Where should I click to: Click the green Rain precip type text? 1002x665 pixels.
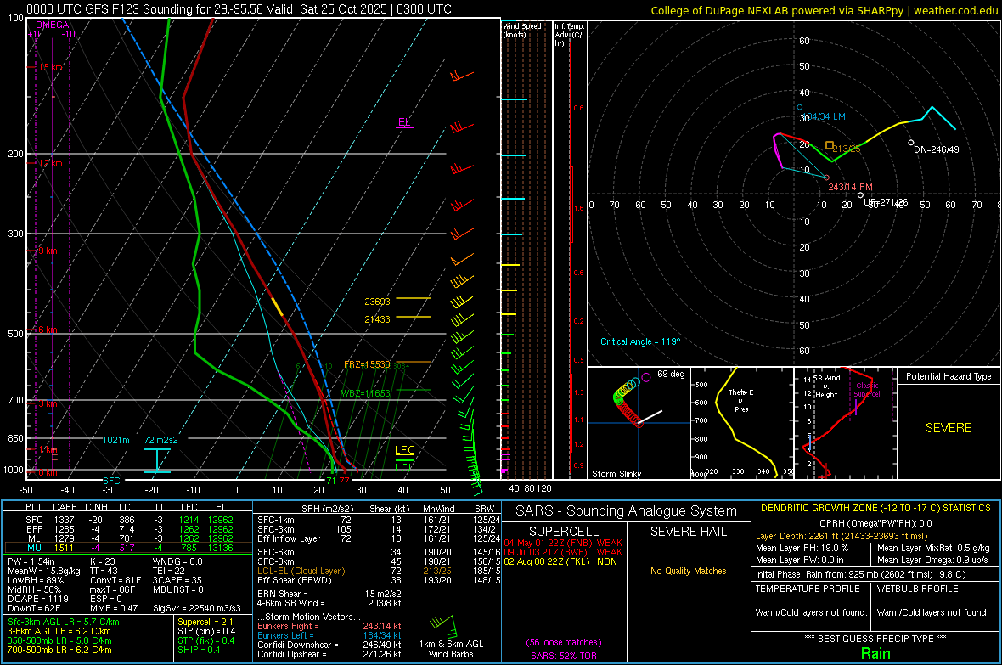[875, 654]
